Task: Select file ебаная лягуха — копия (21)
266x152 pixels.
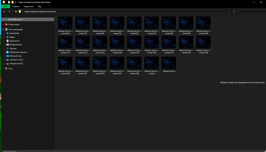Action: pyautogui.click(x=83, y=66)
